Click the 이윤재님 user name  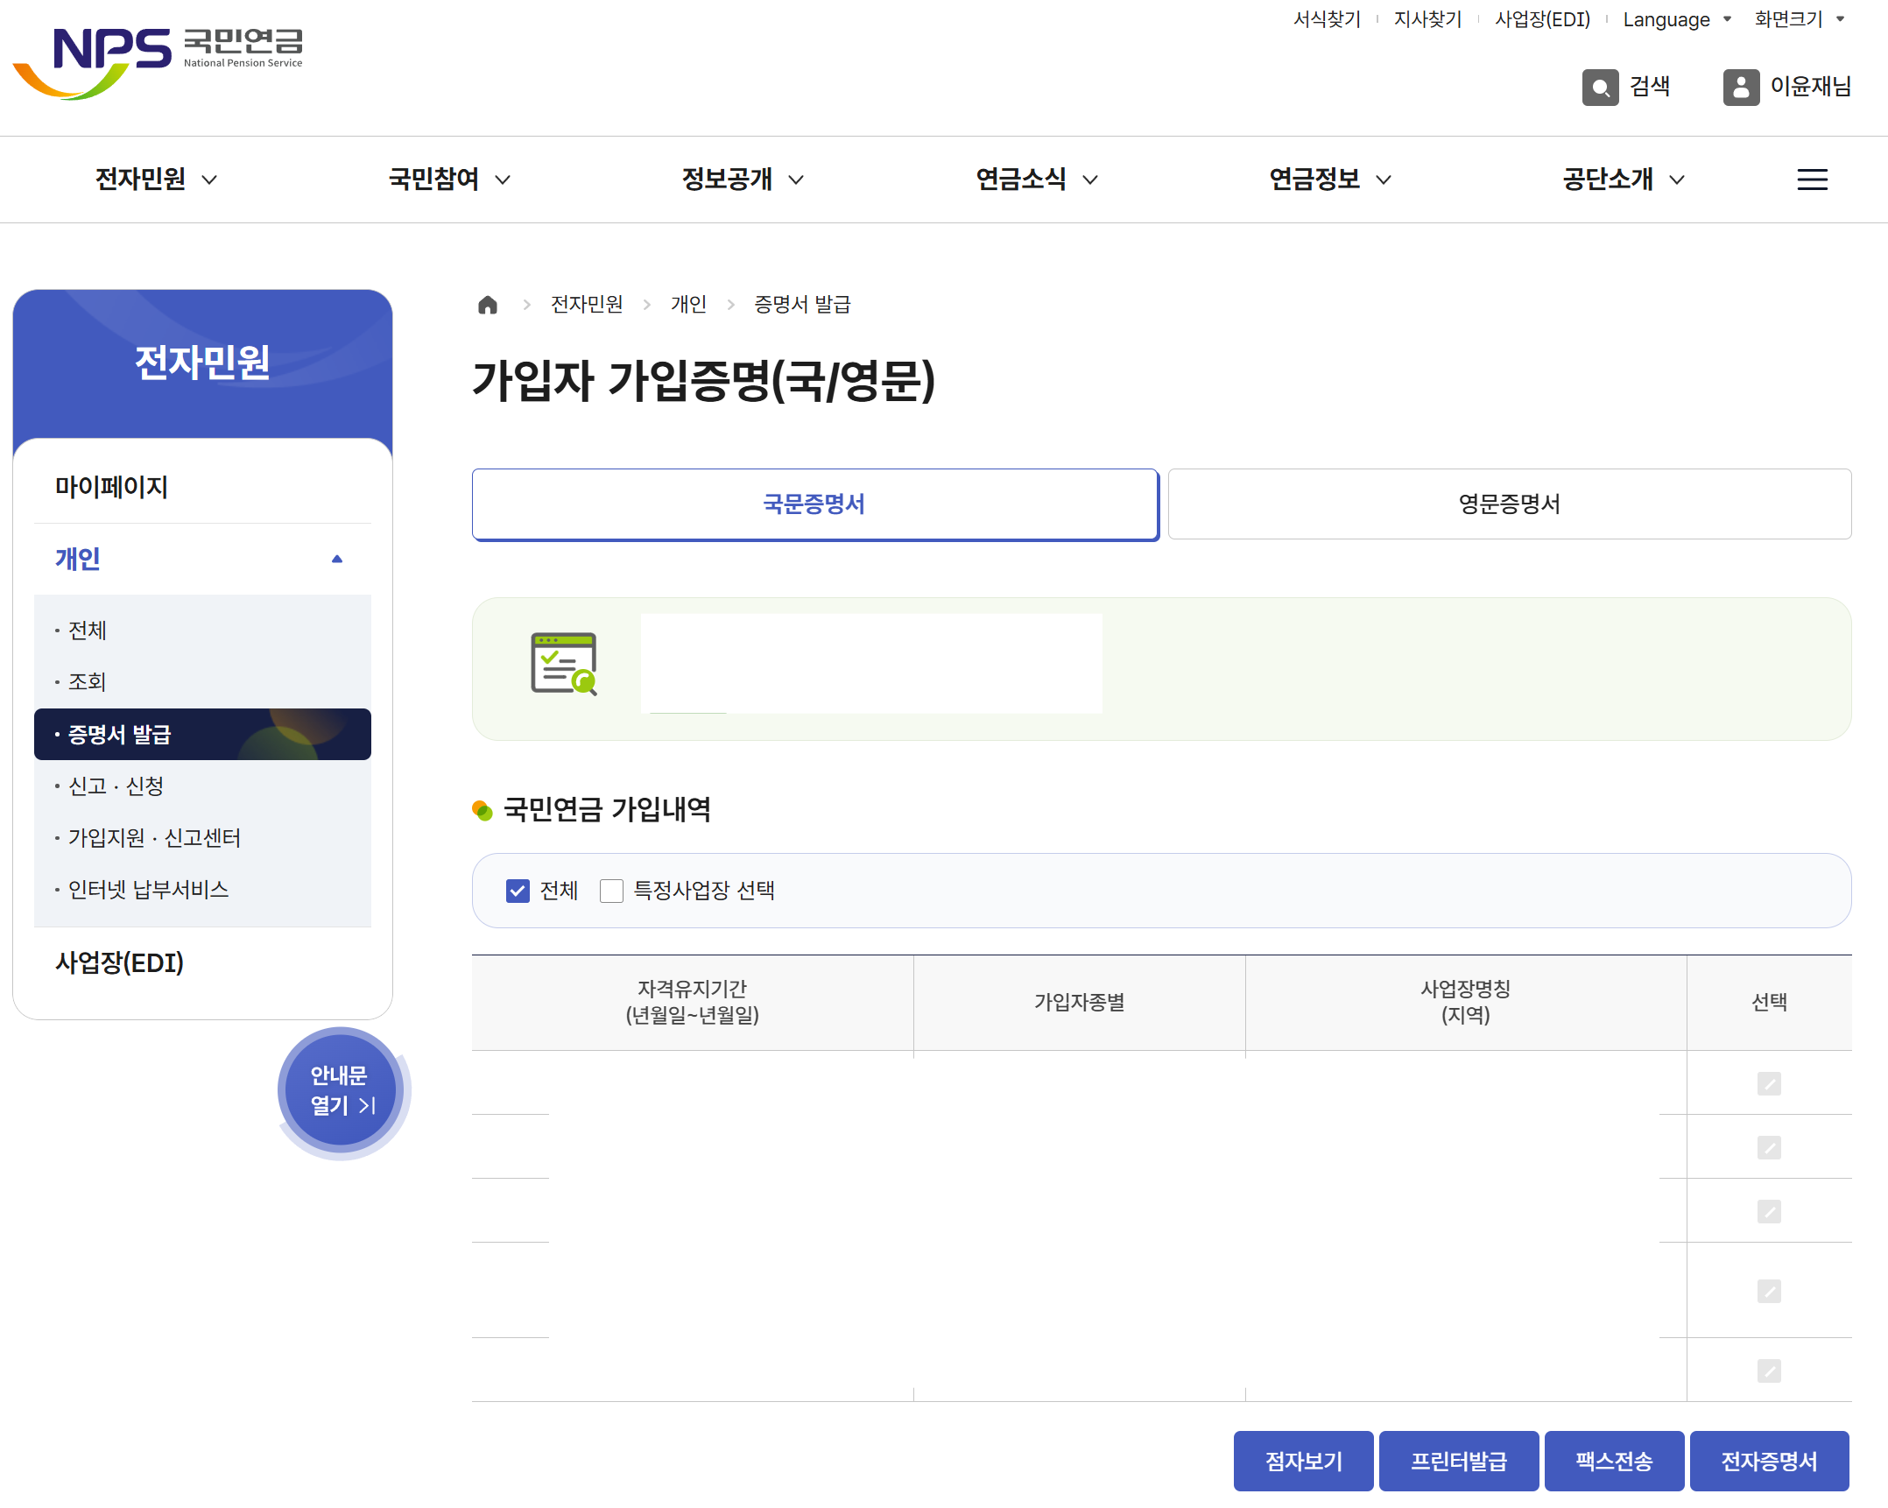pos(1811,87)
